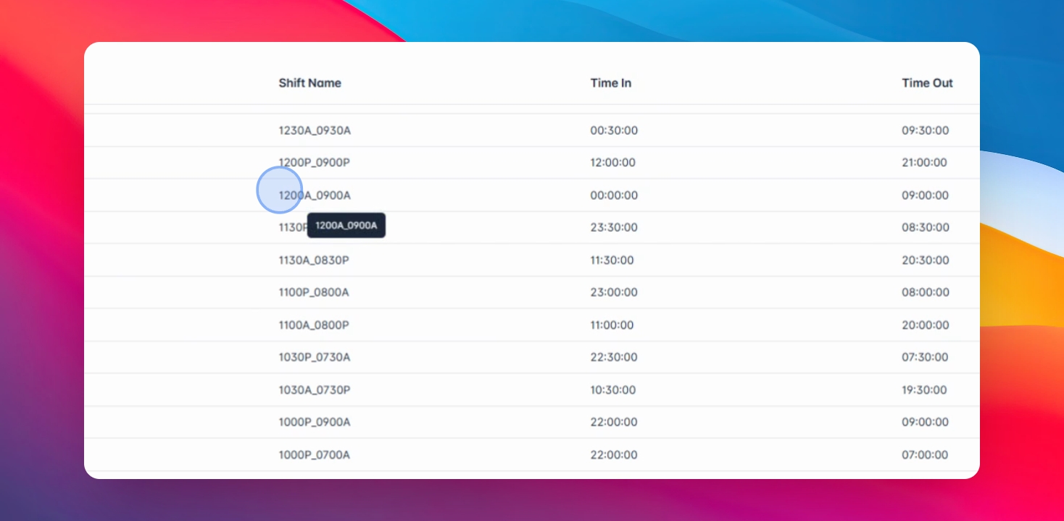The image size is (1064, 521).
Task: Select the 1000P_0700A shift name
Action: click(315, 455)
